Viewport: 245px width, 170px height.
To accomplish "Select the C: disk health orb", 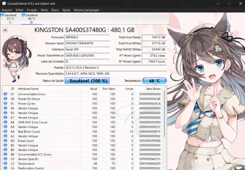I will coord(2,15).
